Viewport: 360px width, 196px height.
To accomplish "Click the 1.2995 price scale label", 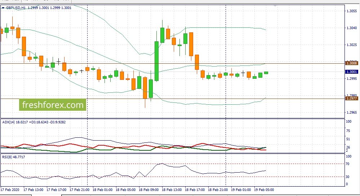I will [351, 79].
